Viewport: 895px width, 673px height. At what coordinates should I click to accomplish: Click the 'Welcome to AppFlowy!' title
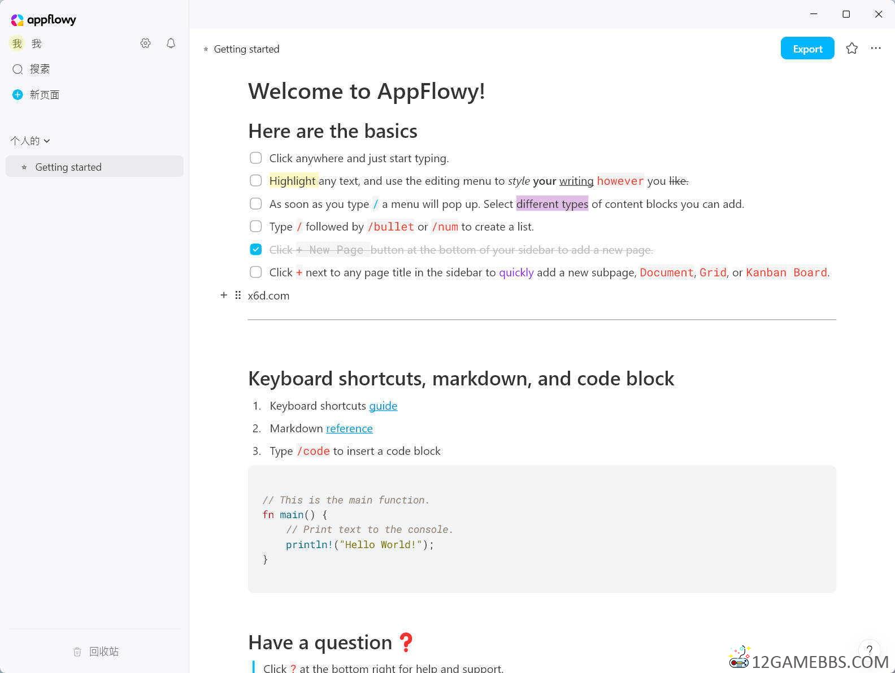367,91
